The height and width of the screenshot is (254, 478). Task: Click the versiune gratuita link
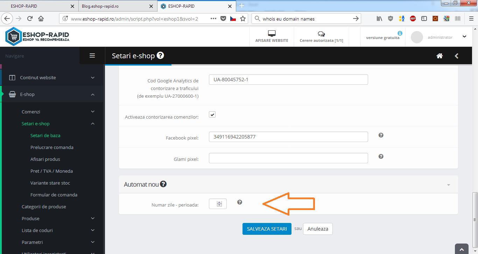coord(382,38)
